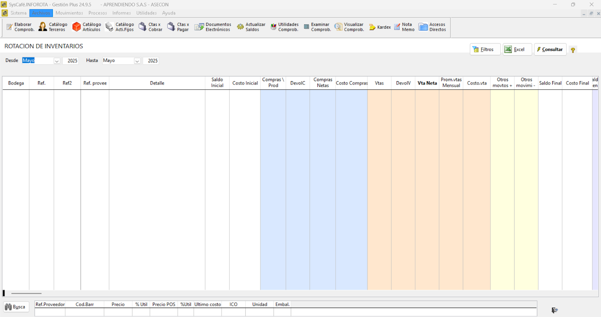Expand the Desde month dropdown
The width and height of the screenshot is (601, 317).
pyautogui.click(x=57, y=61)
